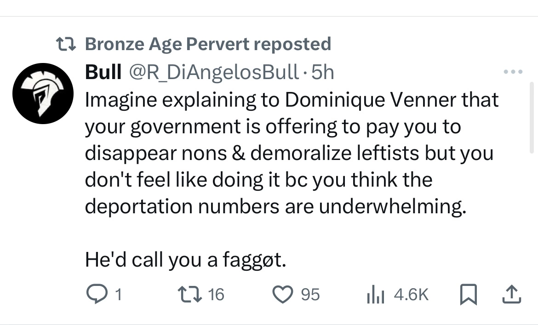Open the 'Bronze Age Pervert reposted' profile link

208,44
